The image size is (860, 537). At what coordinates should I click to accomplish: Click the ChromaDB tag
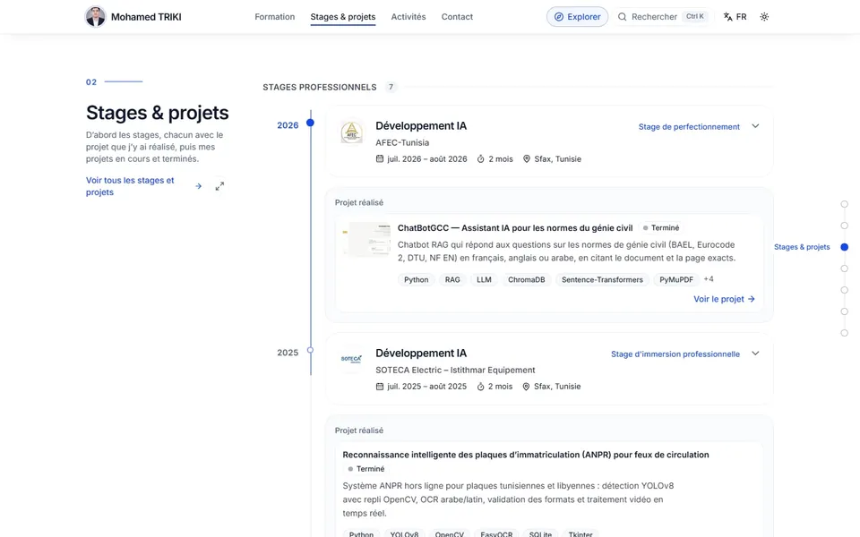pos(527,279)
